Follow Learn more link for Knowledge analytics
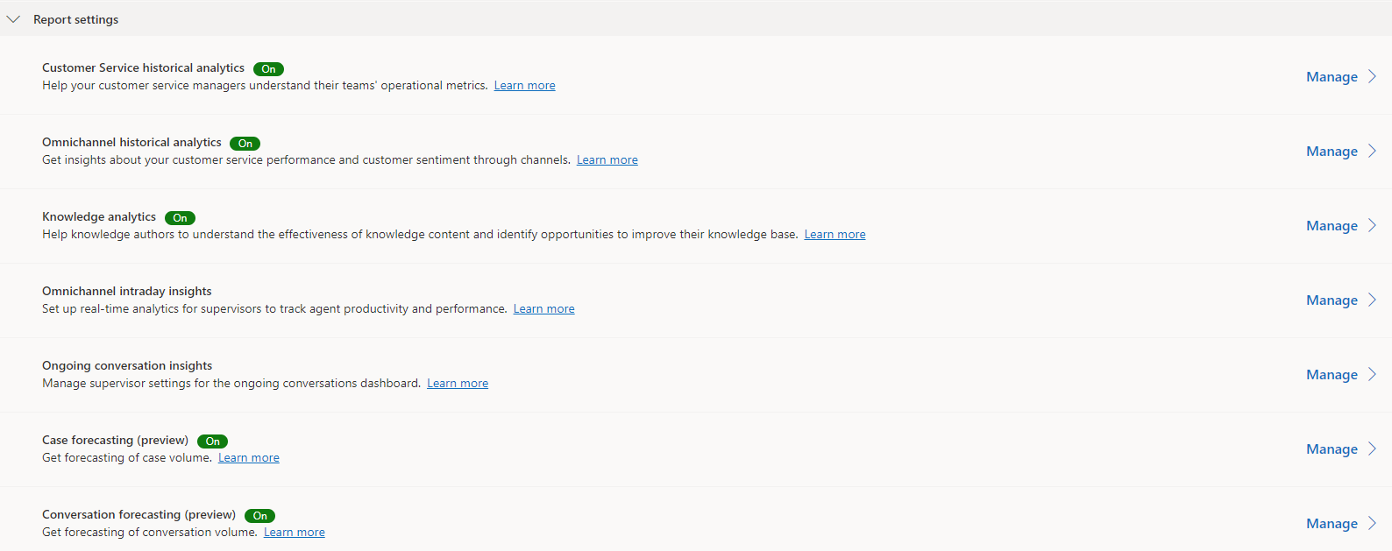The height and width of the screenshot is (551, 1392). [x=834, y=235]
